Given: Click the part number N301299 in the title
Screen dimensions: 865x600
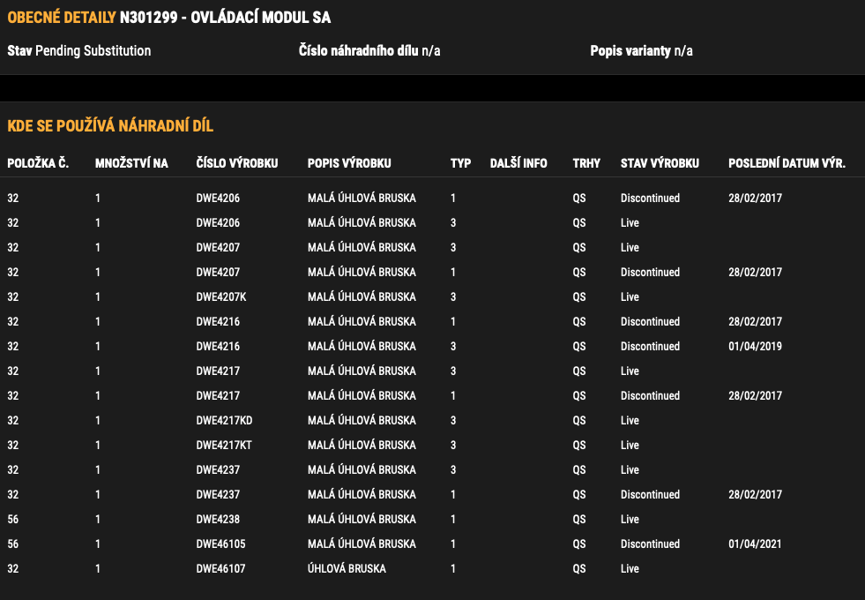Looking at the screenshot, I should click(148, 18).
